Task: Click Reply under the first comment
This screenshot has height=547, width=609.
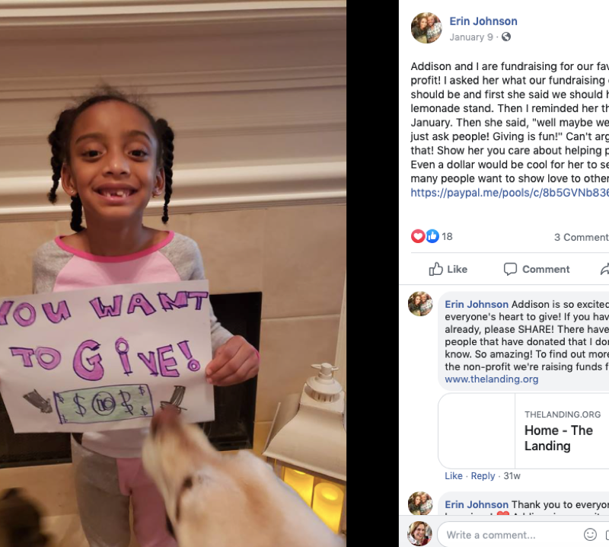Action: pyautogui.click(x=483, y=476)
